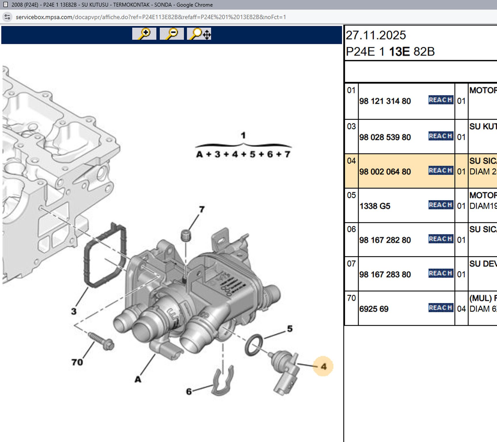Open part number 98 167 282 80

385,240
